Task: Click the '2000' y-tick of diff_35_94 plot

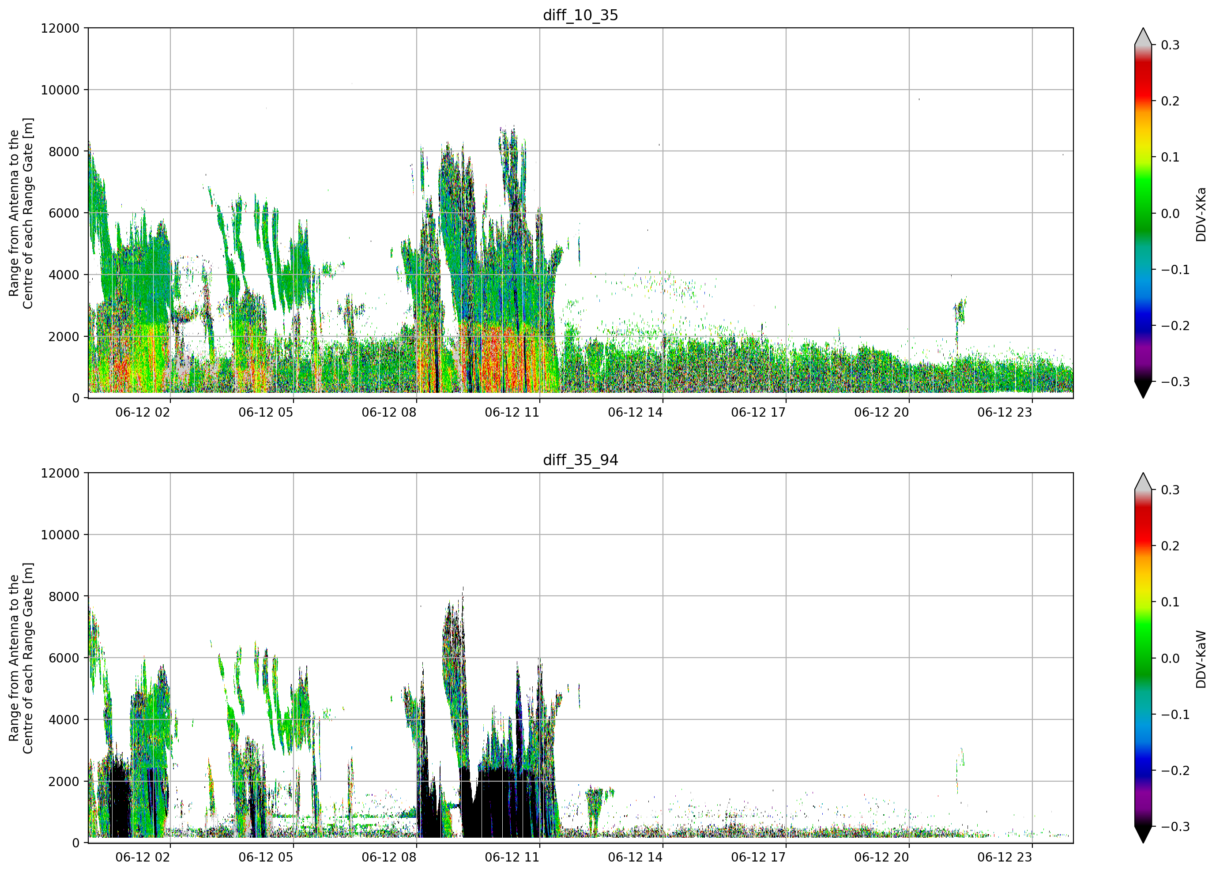Action: (64, 782)
